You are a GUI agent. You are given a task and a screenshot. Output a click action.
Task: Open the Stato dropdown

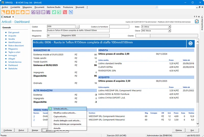169,27
